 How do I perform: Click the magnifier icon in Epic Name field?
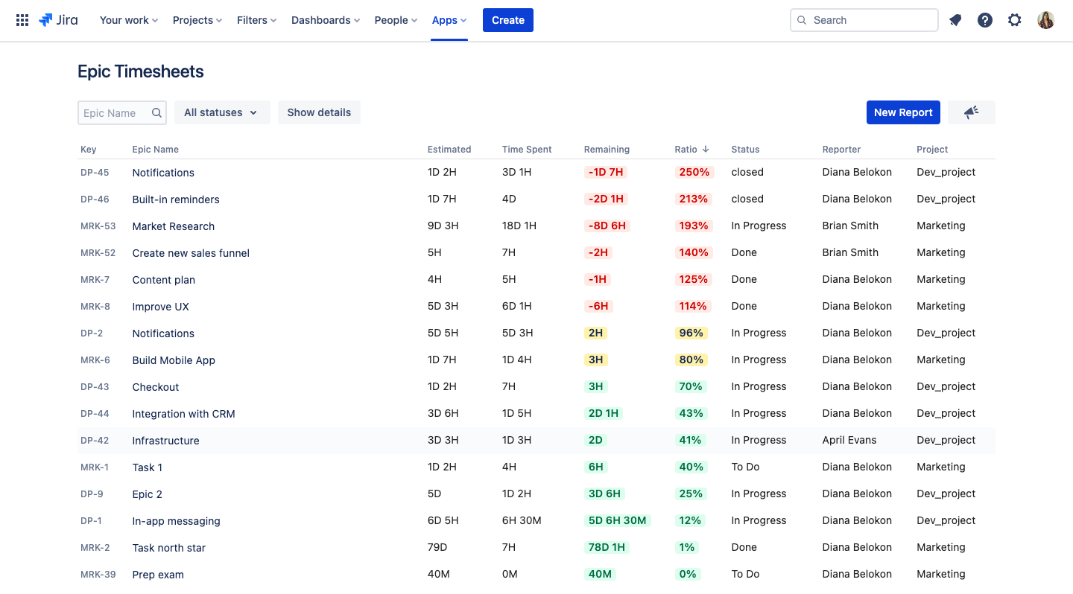[156, 113]
